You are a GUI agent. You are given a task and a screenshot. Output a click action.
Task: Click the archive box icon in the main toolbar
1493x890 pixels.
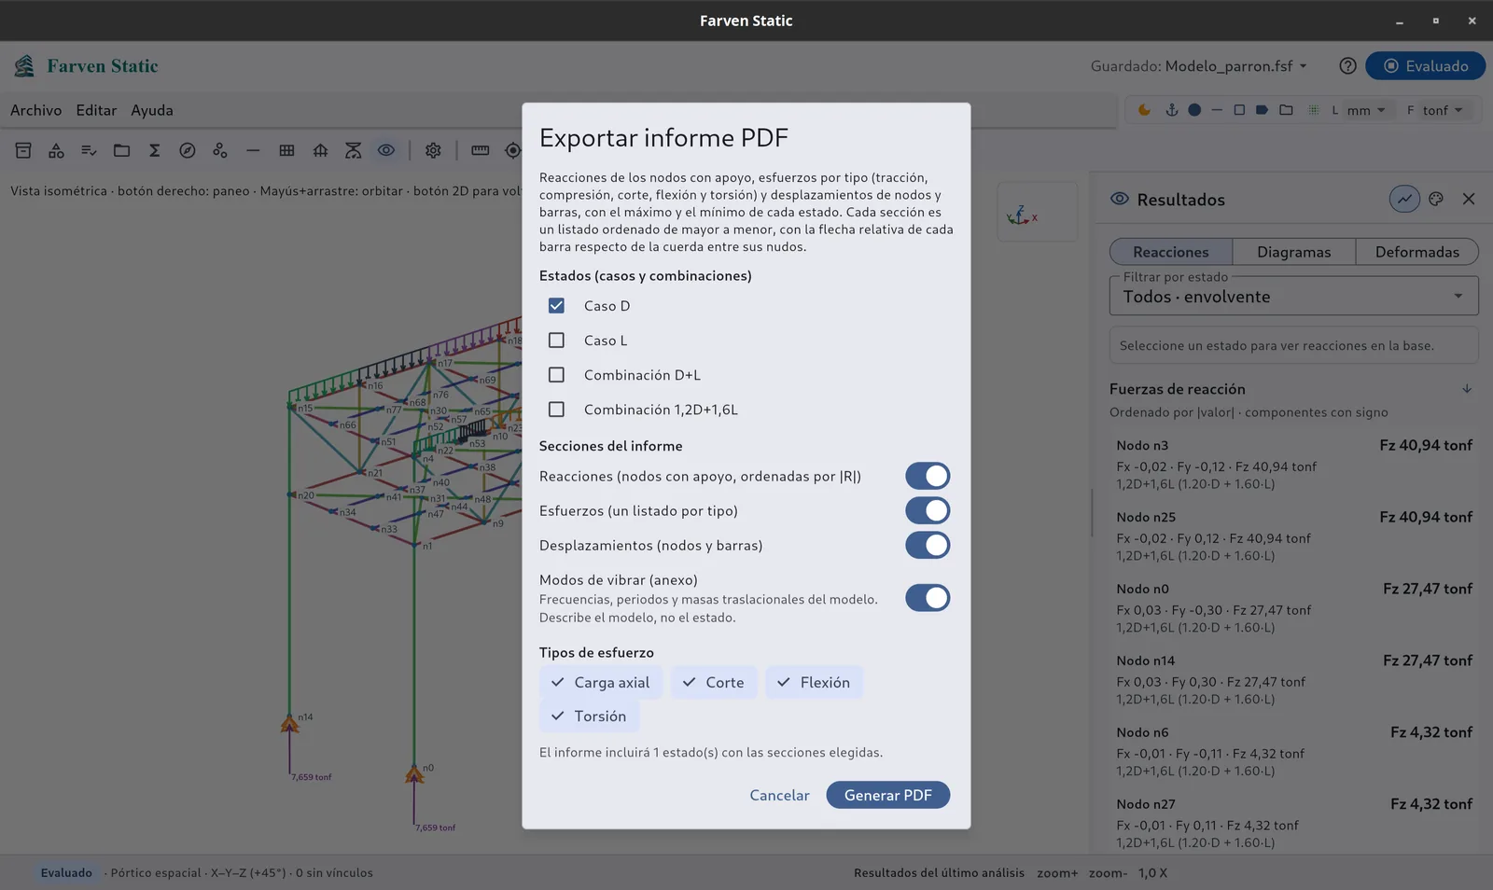coord(23,150)
